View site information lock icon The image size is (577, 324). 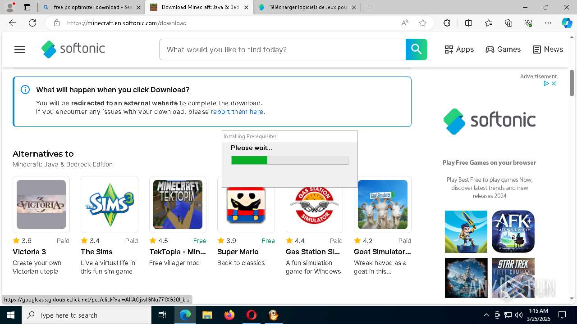[x=56, y=23]
